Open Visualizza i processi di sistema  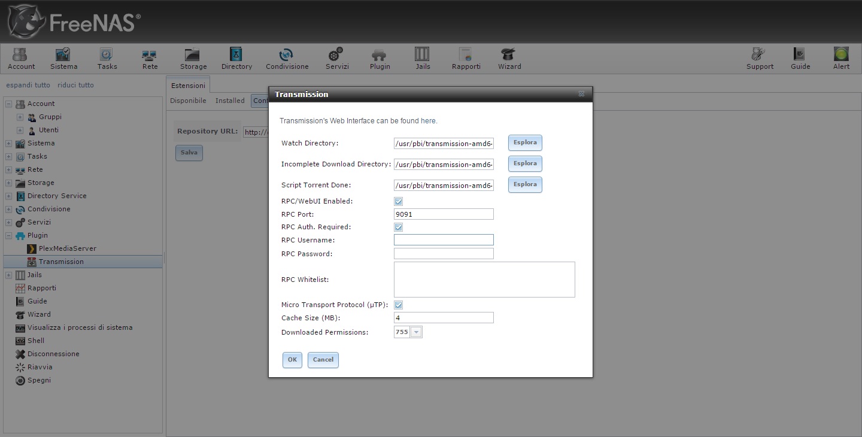[x=80, y=327]
